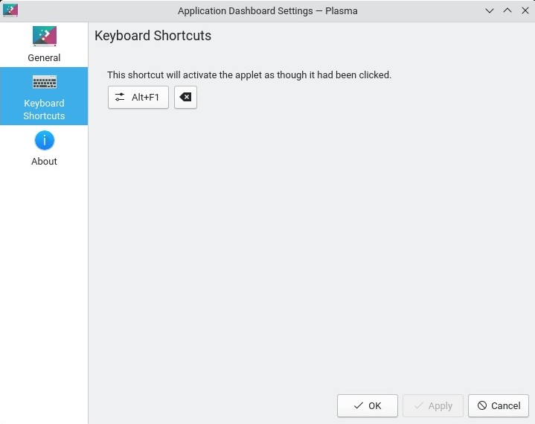Close the settings window with X
Image resolution: width=535 pixels, height=424 pixels.
[524, 10]
